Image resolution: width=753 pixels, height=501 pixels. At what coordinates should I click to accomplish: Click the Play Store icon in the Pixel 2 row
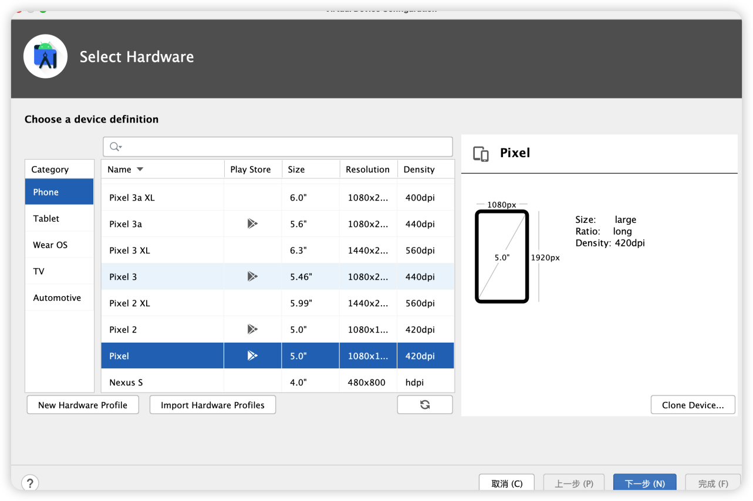pyautogui.click(x=252, y=329)
